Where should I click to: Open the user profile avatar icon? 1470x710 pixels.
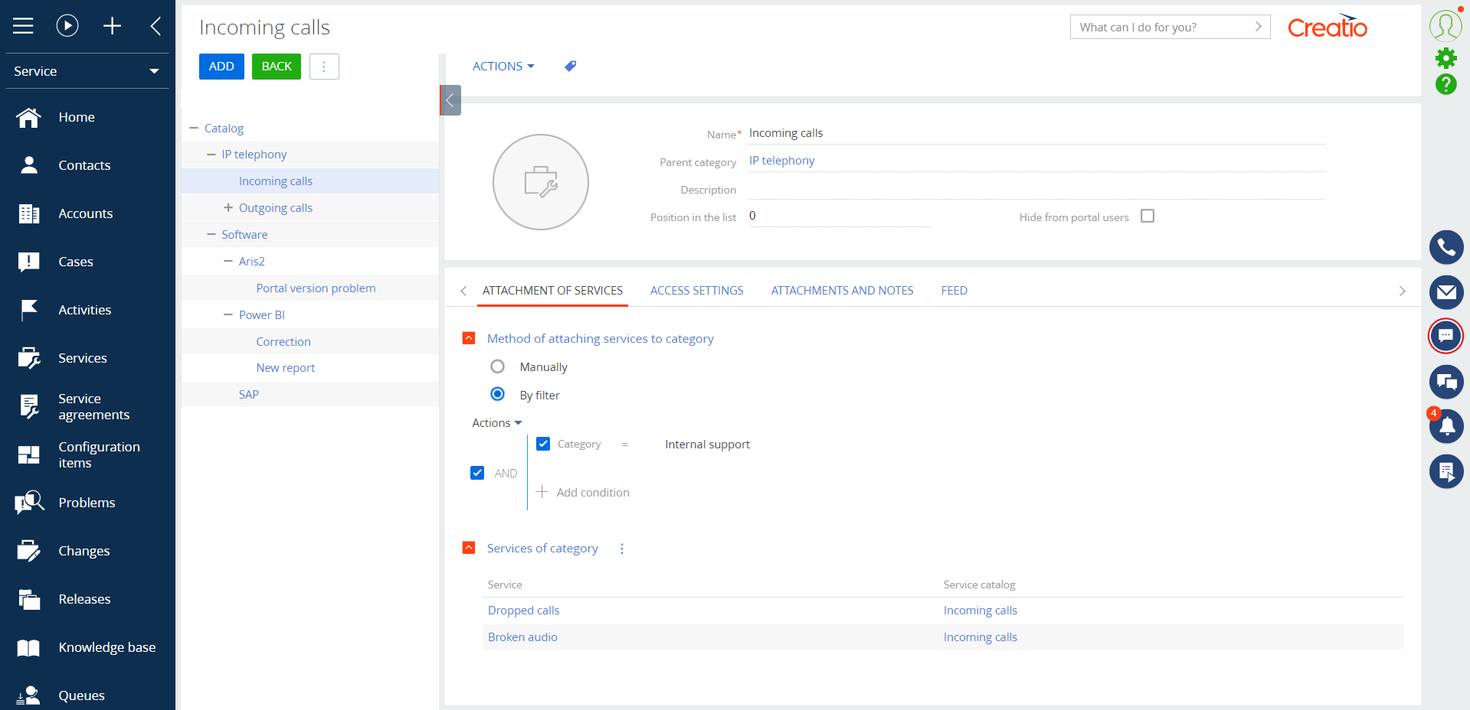(1445, 25)
